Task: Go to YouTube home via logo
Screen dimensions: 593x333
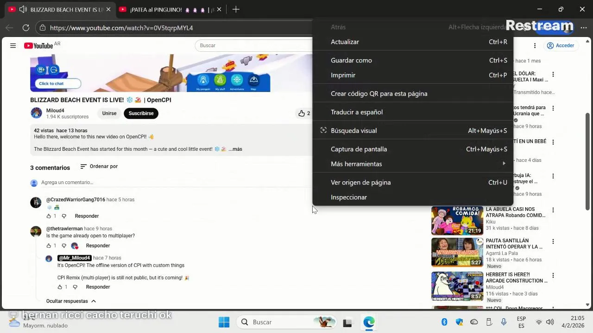Action: coord(38,45)
